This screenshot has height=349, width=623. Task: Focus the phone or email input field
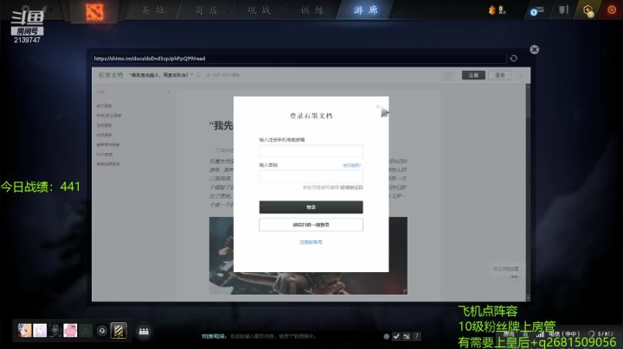pyautogui.click(x=311, y=151)
